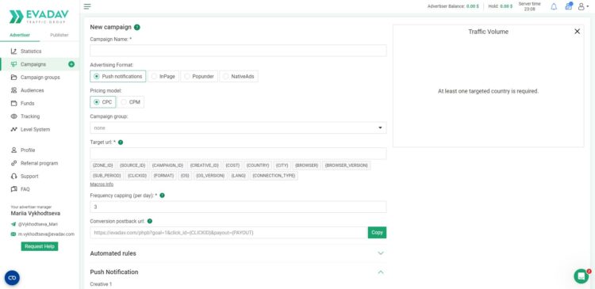
Task: Click the Telegram contact icon
Action: [x=13, y=224]
